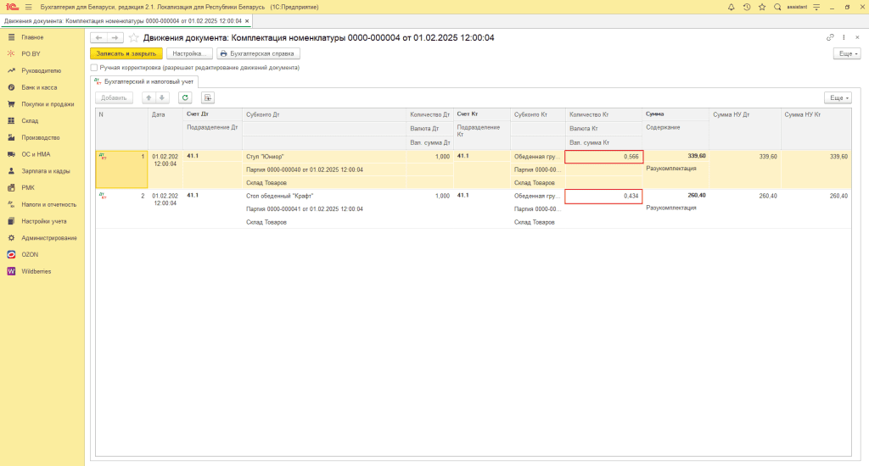Click the Настройка... button

pos(188,53)
